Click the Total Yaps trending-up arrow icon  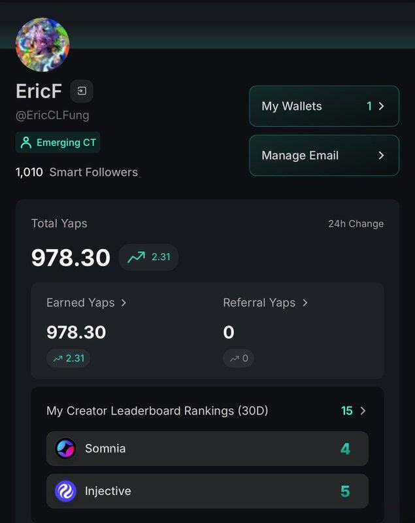click(136, 257)
